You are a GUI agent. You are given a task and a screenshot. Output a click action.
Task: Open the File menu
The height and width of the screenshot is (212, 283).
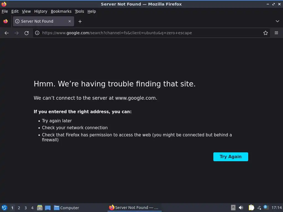[x=5, y=11]
